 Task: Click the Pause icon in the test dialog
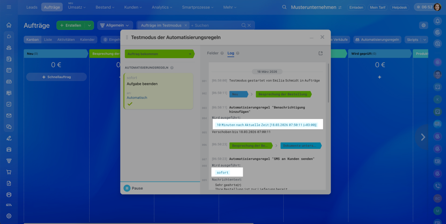(127, 188)
